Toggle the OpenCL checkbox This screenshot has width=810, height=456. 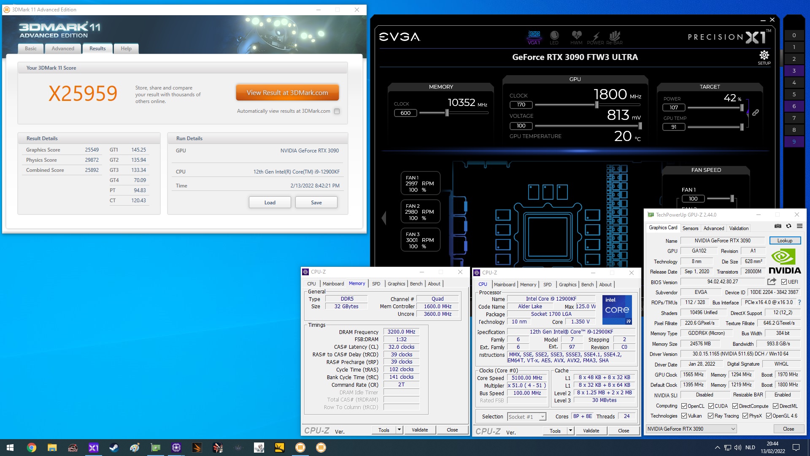684,406
